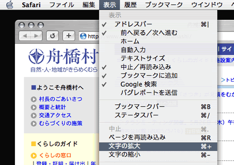Click the Safari back arrow button
Image resolution: width=234 pixels, height=165 pixels.
(25, 36)
